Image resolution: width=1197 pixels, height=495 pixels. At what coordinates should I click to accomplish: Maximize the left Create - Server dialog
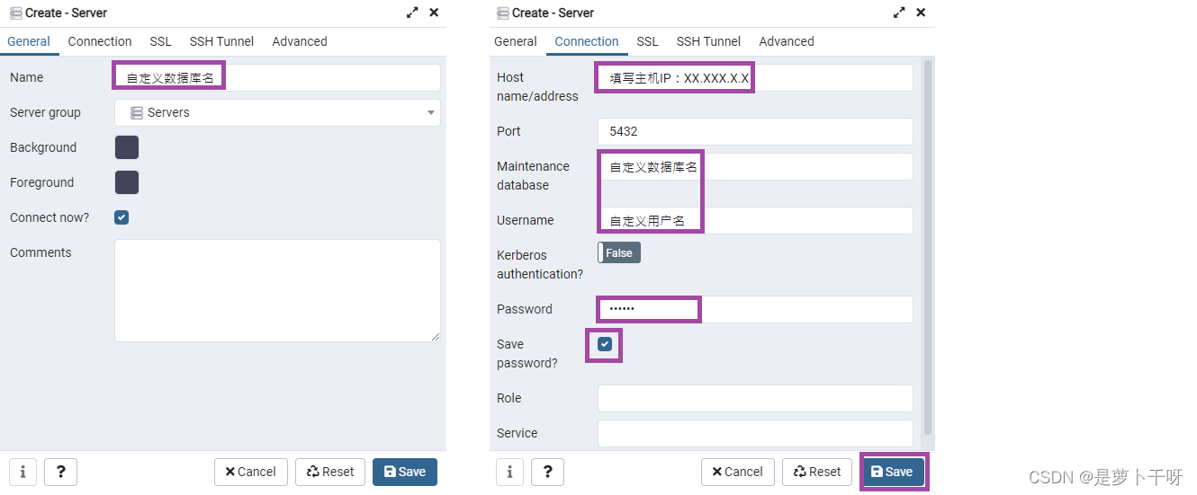point(412,13)
